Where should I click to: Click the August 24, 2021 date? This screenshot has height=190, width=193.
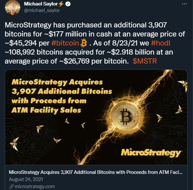pos(26,179)
